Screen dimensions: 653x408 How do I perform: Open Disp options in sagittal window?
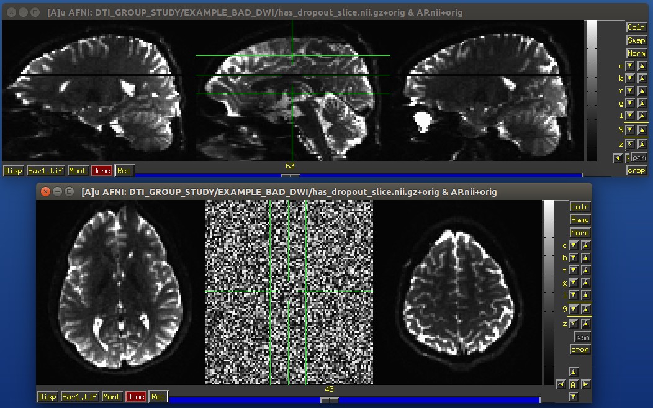[x=13, y=171]
